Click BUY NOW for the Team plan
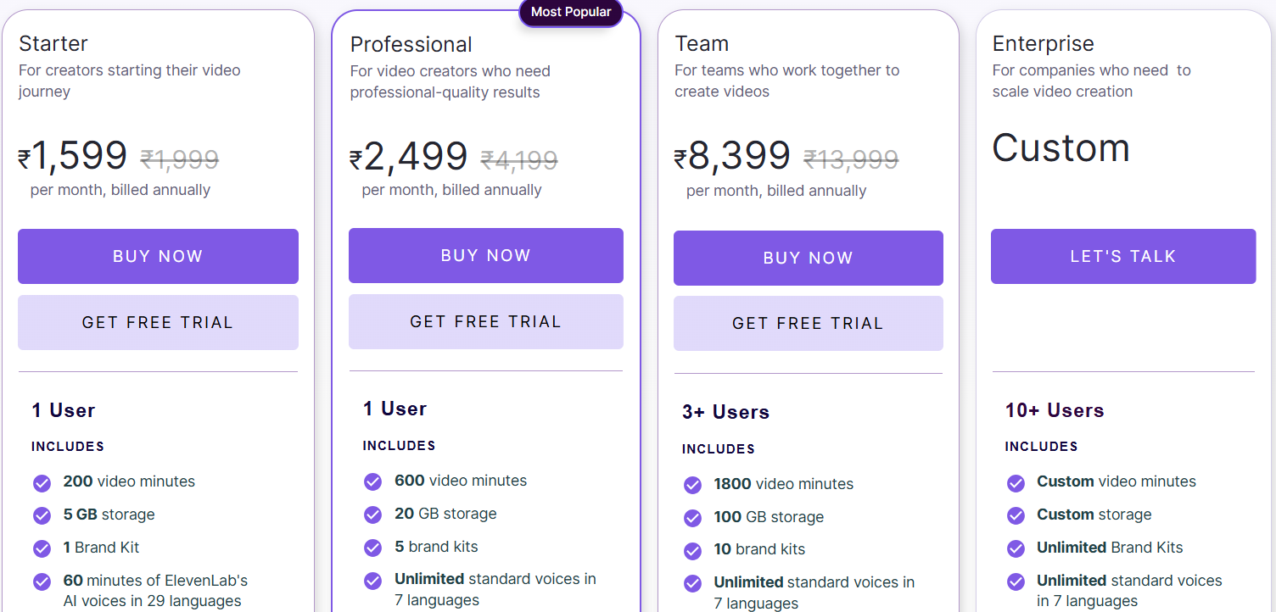This screenshot has width=1276, height=612. click(x=808, y=258)
